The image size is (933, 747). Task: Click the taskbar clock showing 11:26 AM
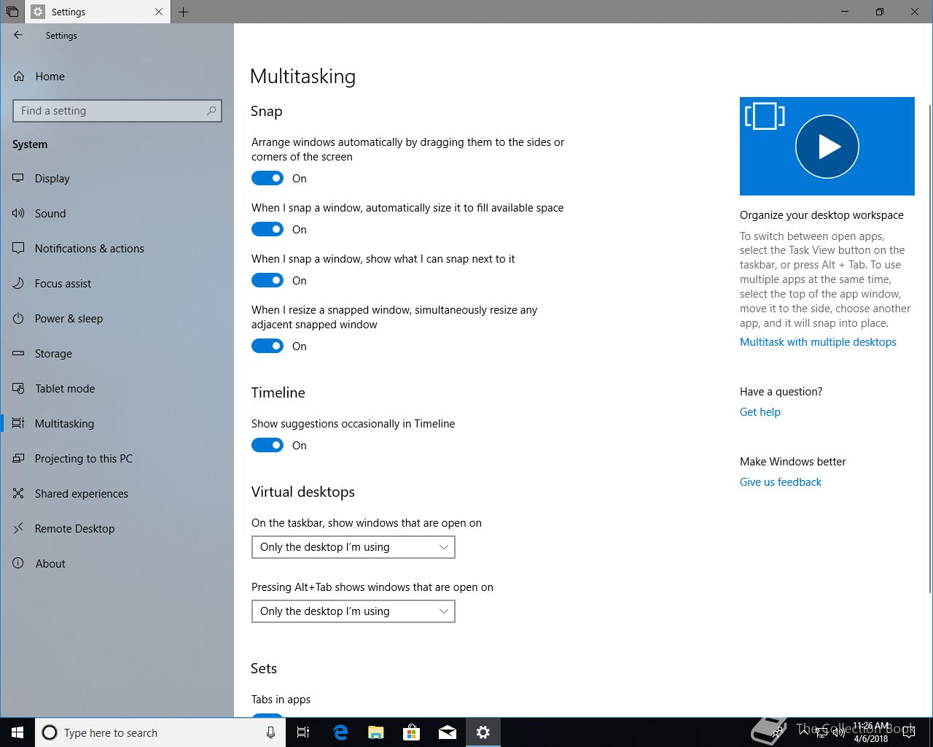pyautogui.click(x=871, y=732)
